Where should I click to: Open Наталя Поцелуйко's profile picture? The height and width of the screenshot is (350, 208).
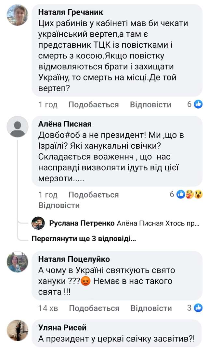tap(18, 261)
